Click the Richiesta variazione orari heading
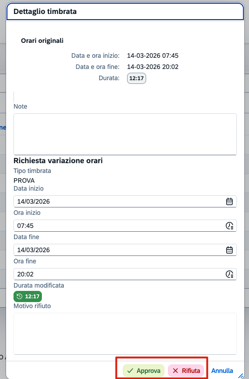This screenshot has width=249, height=379. pos(58,160)
